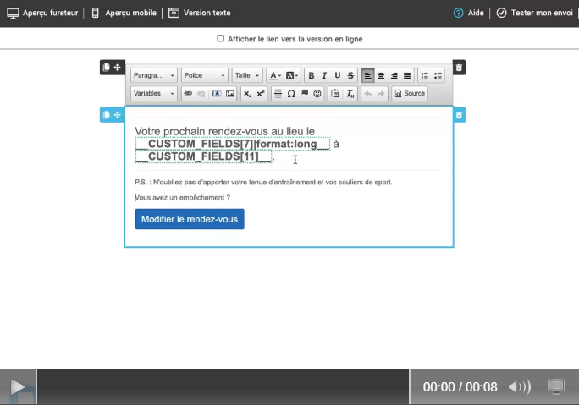
Task: Expand the Variables dropdown
Action: (154, 94)
